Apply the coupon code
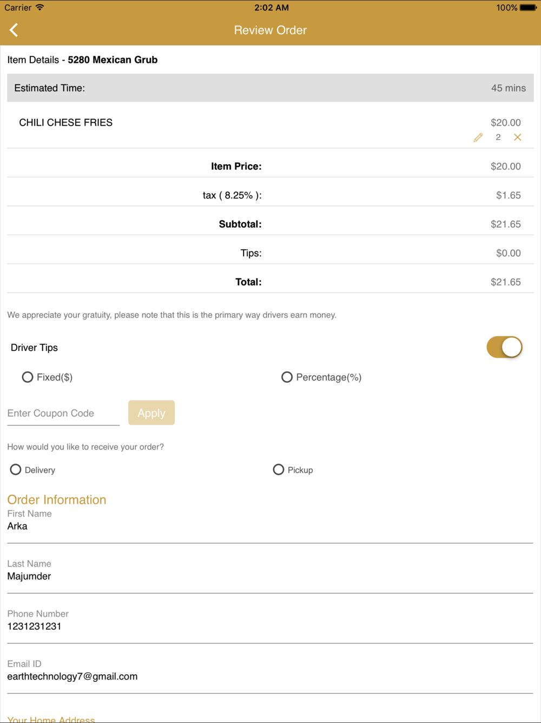 pos(151,413)
